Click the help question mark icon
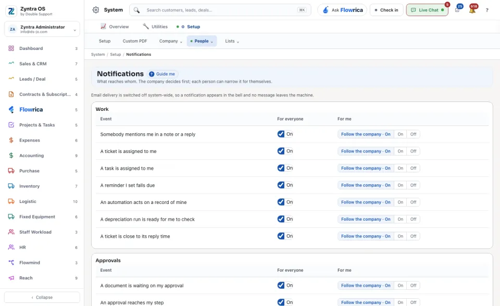Viewport: 500px width, 306px height. 487,10
